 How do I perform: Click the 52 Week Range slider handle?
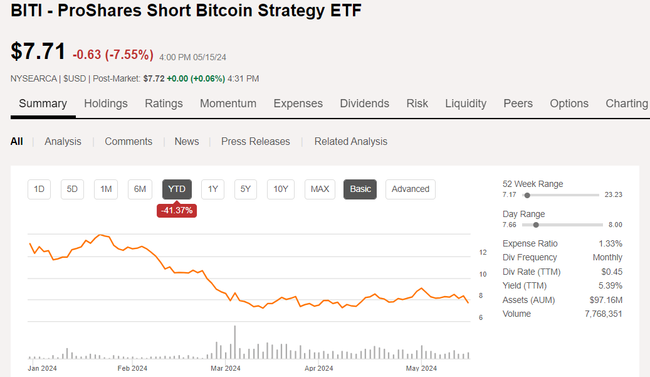tap(527, 195)
